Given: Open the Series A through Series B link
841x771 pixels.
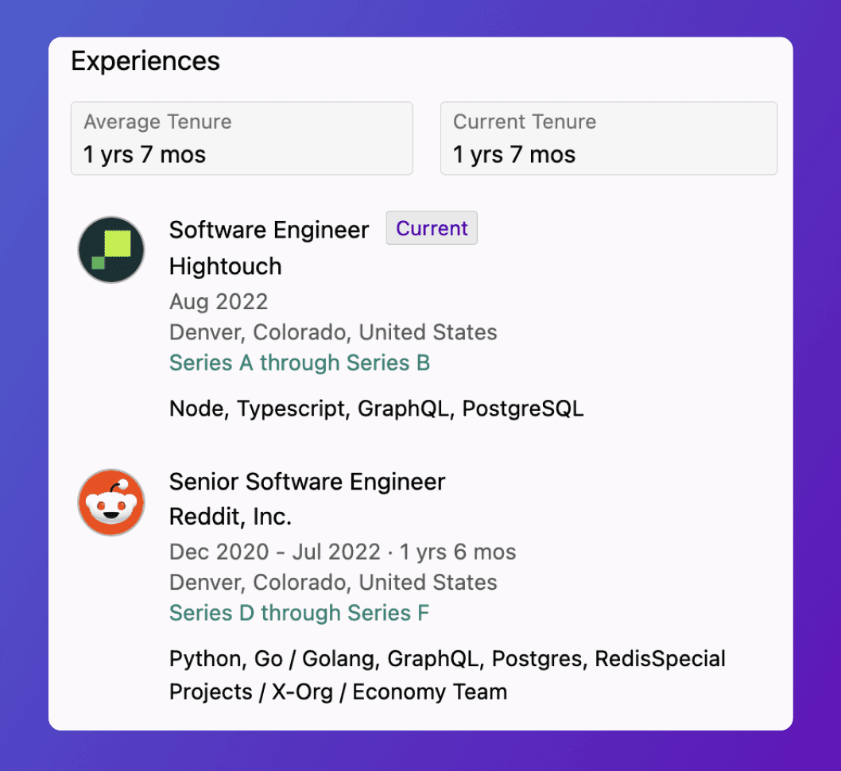Looking at the screenshot, I should [300, 362].
